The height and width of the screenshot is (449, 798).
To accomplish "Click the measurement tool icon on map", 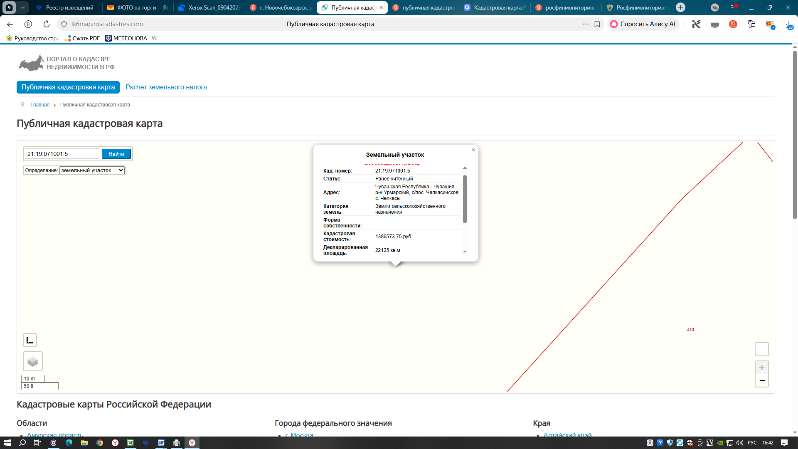I will click(30, 340).
